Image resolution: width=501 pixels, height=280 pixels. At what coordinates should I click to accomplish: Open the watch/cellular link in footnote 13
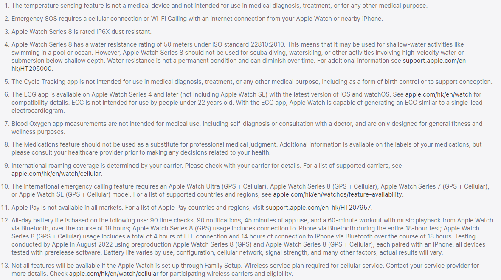coord(114,274)
